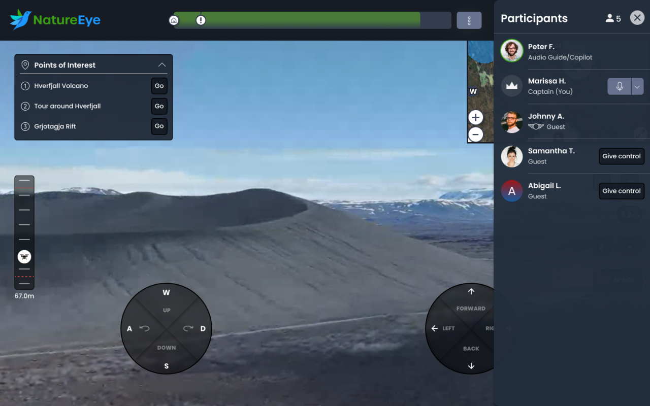Close the Participants panel

[637, 18]
